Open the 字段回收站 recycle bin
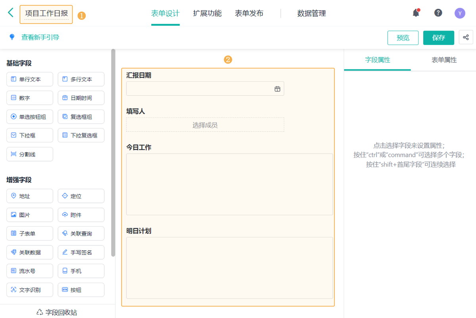 (x=57, y=312)
